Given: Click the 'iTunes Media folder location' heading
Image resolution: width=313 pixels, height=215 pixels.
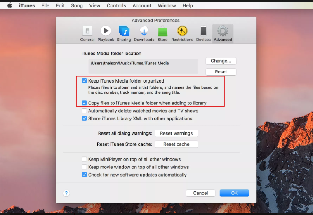Looking at the screenshot, I should tap(111, 54).
